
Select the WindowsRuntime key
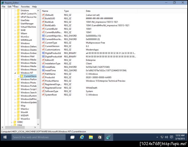[29, 96]
